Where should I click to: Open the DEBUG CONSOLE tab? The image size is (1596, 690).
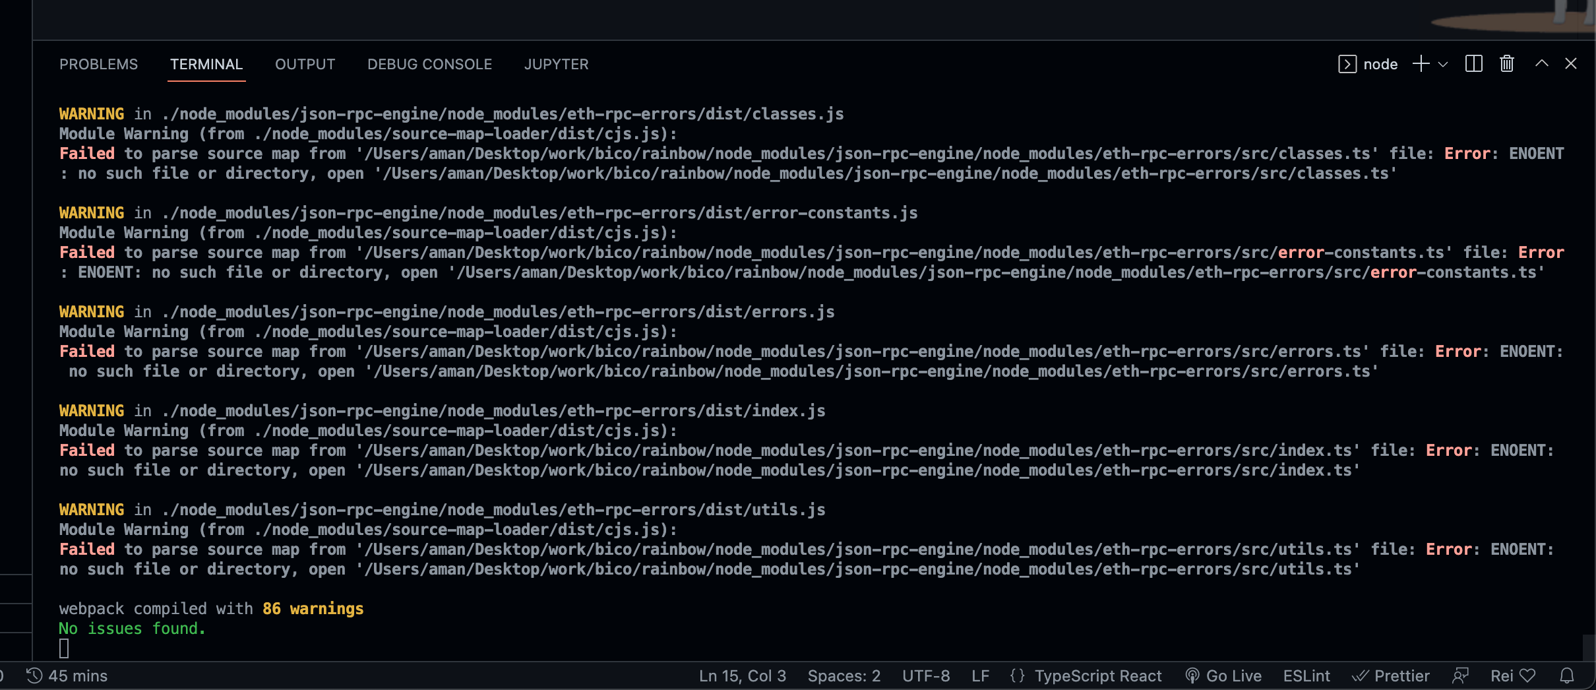click(429, 64)
